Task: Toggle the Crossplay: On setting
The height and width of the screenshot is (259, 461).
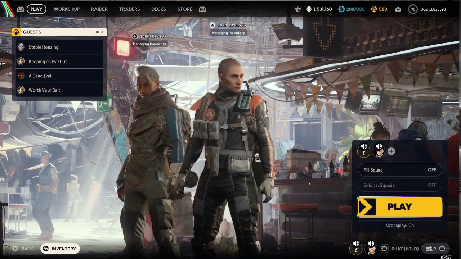Action: (x=400, y=226)
